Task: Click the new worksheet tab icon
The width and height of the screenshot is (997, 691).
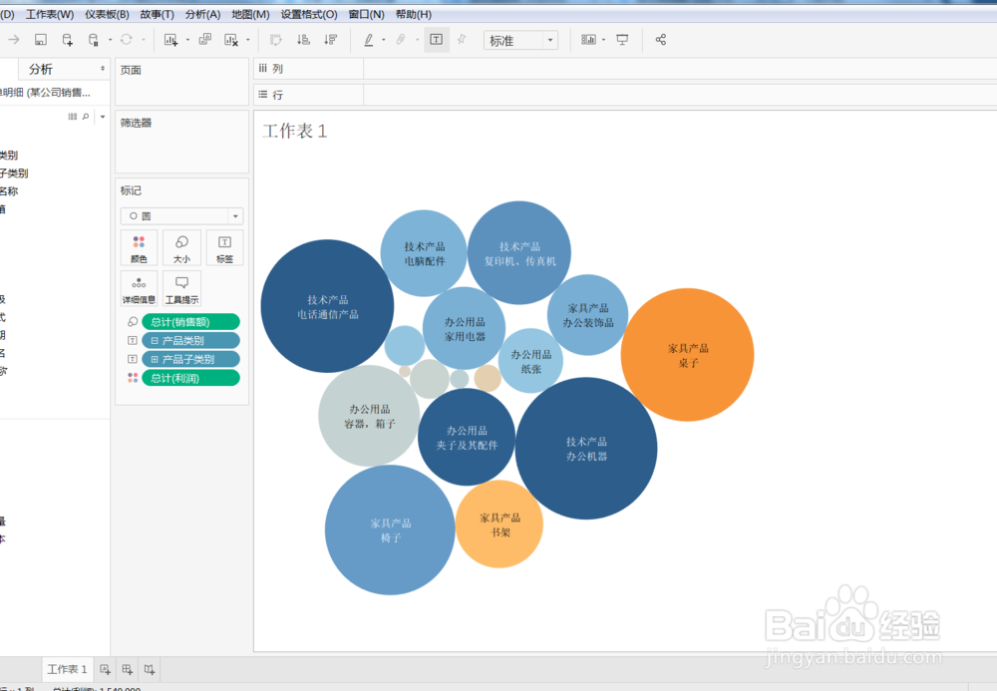Action: pos(105,669)
